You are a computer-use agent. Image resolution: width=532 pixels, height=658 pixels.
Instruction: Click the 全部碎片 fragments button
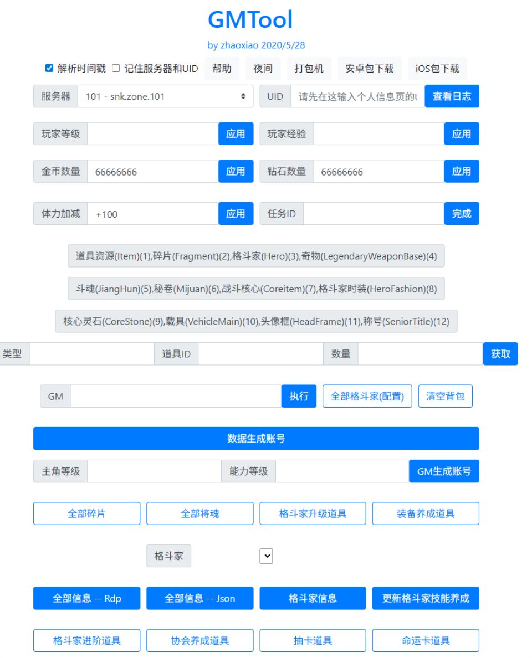[x=87, y=513]
